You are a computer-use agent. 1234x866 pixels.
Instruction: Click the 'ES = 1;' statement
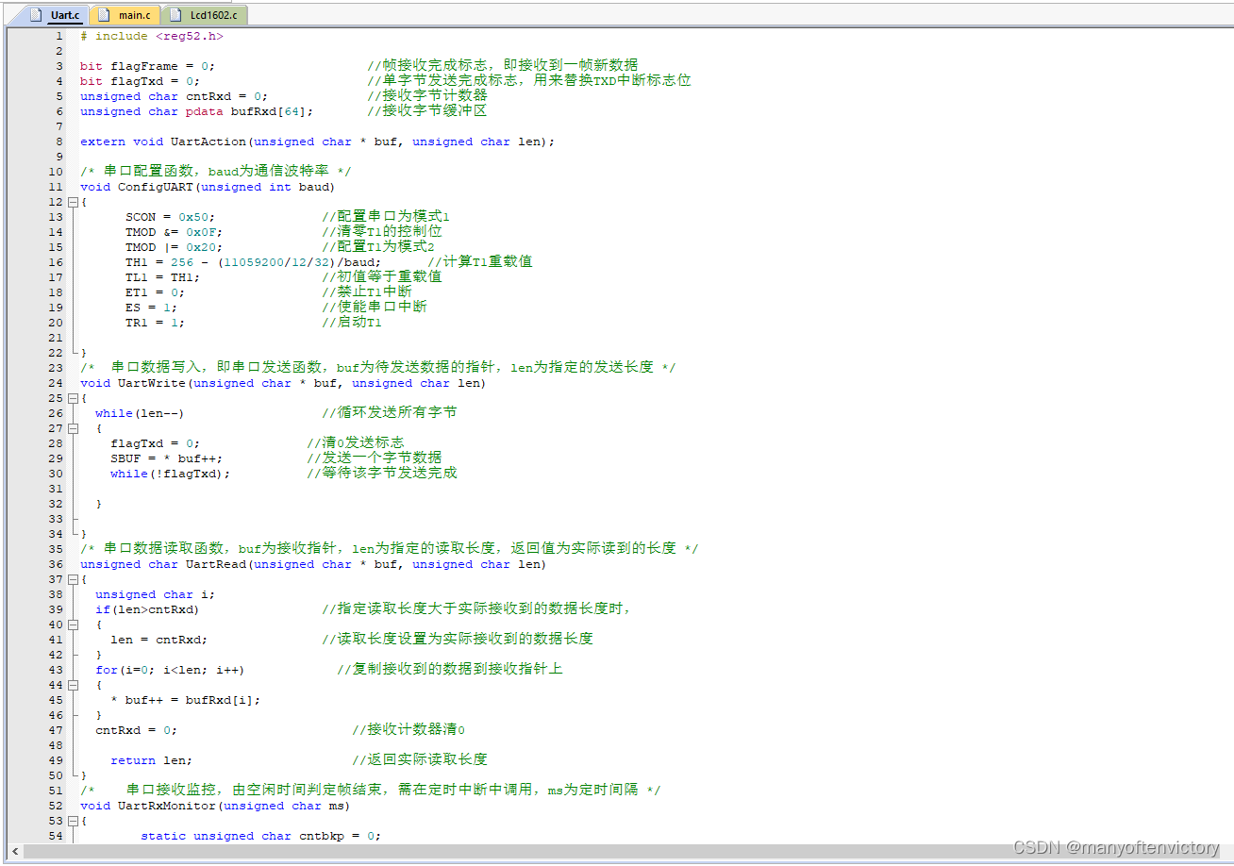(x=151, y=308)
